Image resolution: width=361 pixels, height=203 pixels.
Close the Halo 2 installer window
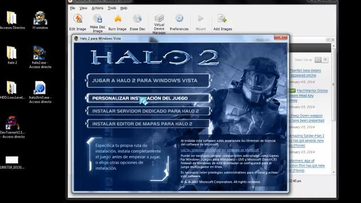[x=281, y=37]
